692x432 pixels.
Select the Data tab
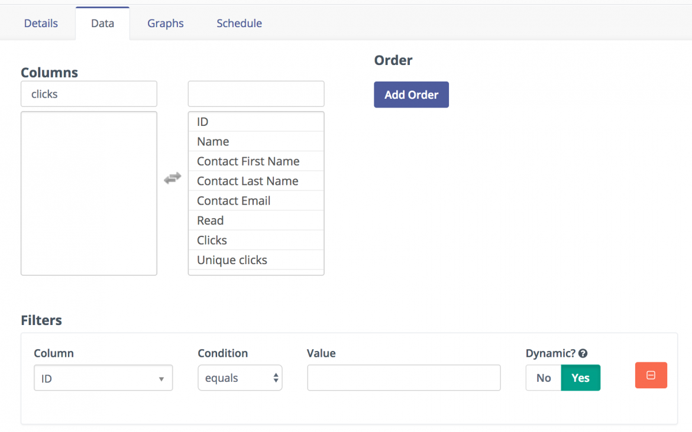click(x=102, y=24)
